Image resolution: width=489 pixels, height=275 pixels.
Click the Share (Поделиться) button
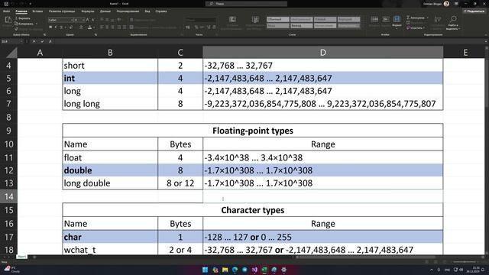click(474, 11)
